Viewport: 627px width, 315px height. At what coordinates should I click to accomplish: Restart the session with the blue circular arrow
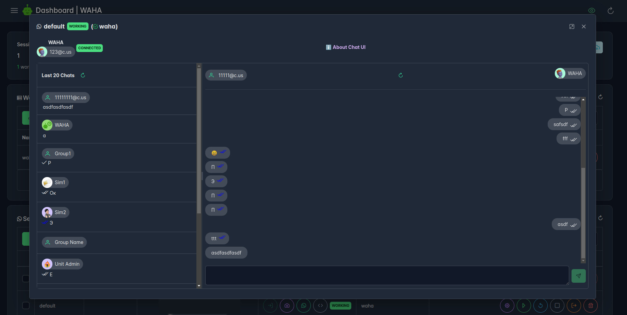pyautogui.click(x=541, y=305)
